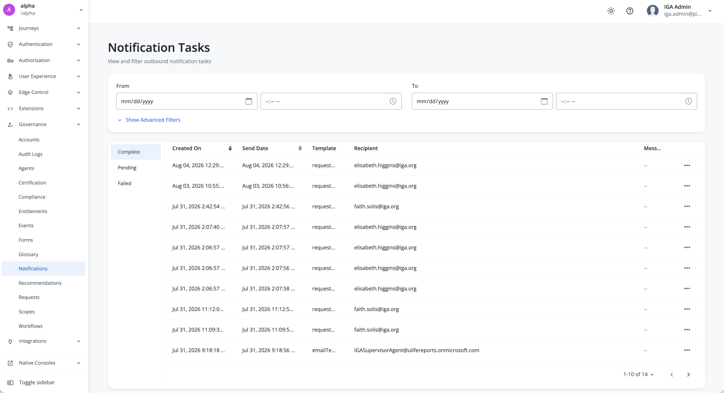Open Glossary in the sidebar
Viewport: 724px width, 393px height.
pos(28,254)
